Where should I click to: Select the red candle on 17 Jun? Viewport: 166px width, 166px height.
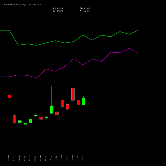coord(78,103)
